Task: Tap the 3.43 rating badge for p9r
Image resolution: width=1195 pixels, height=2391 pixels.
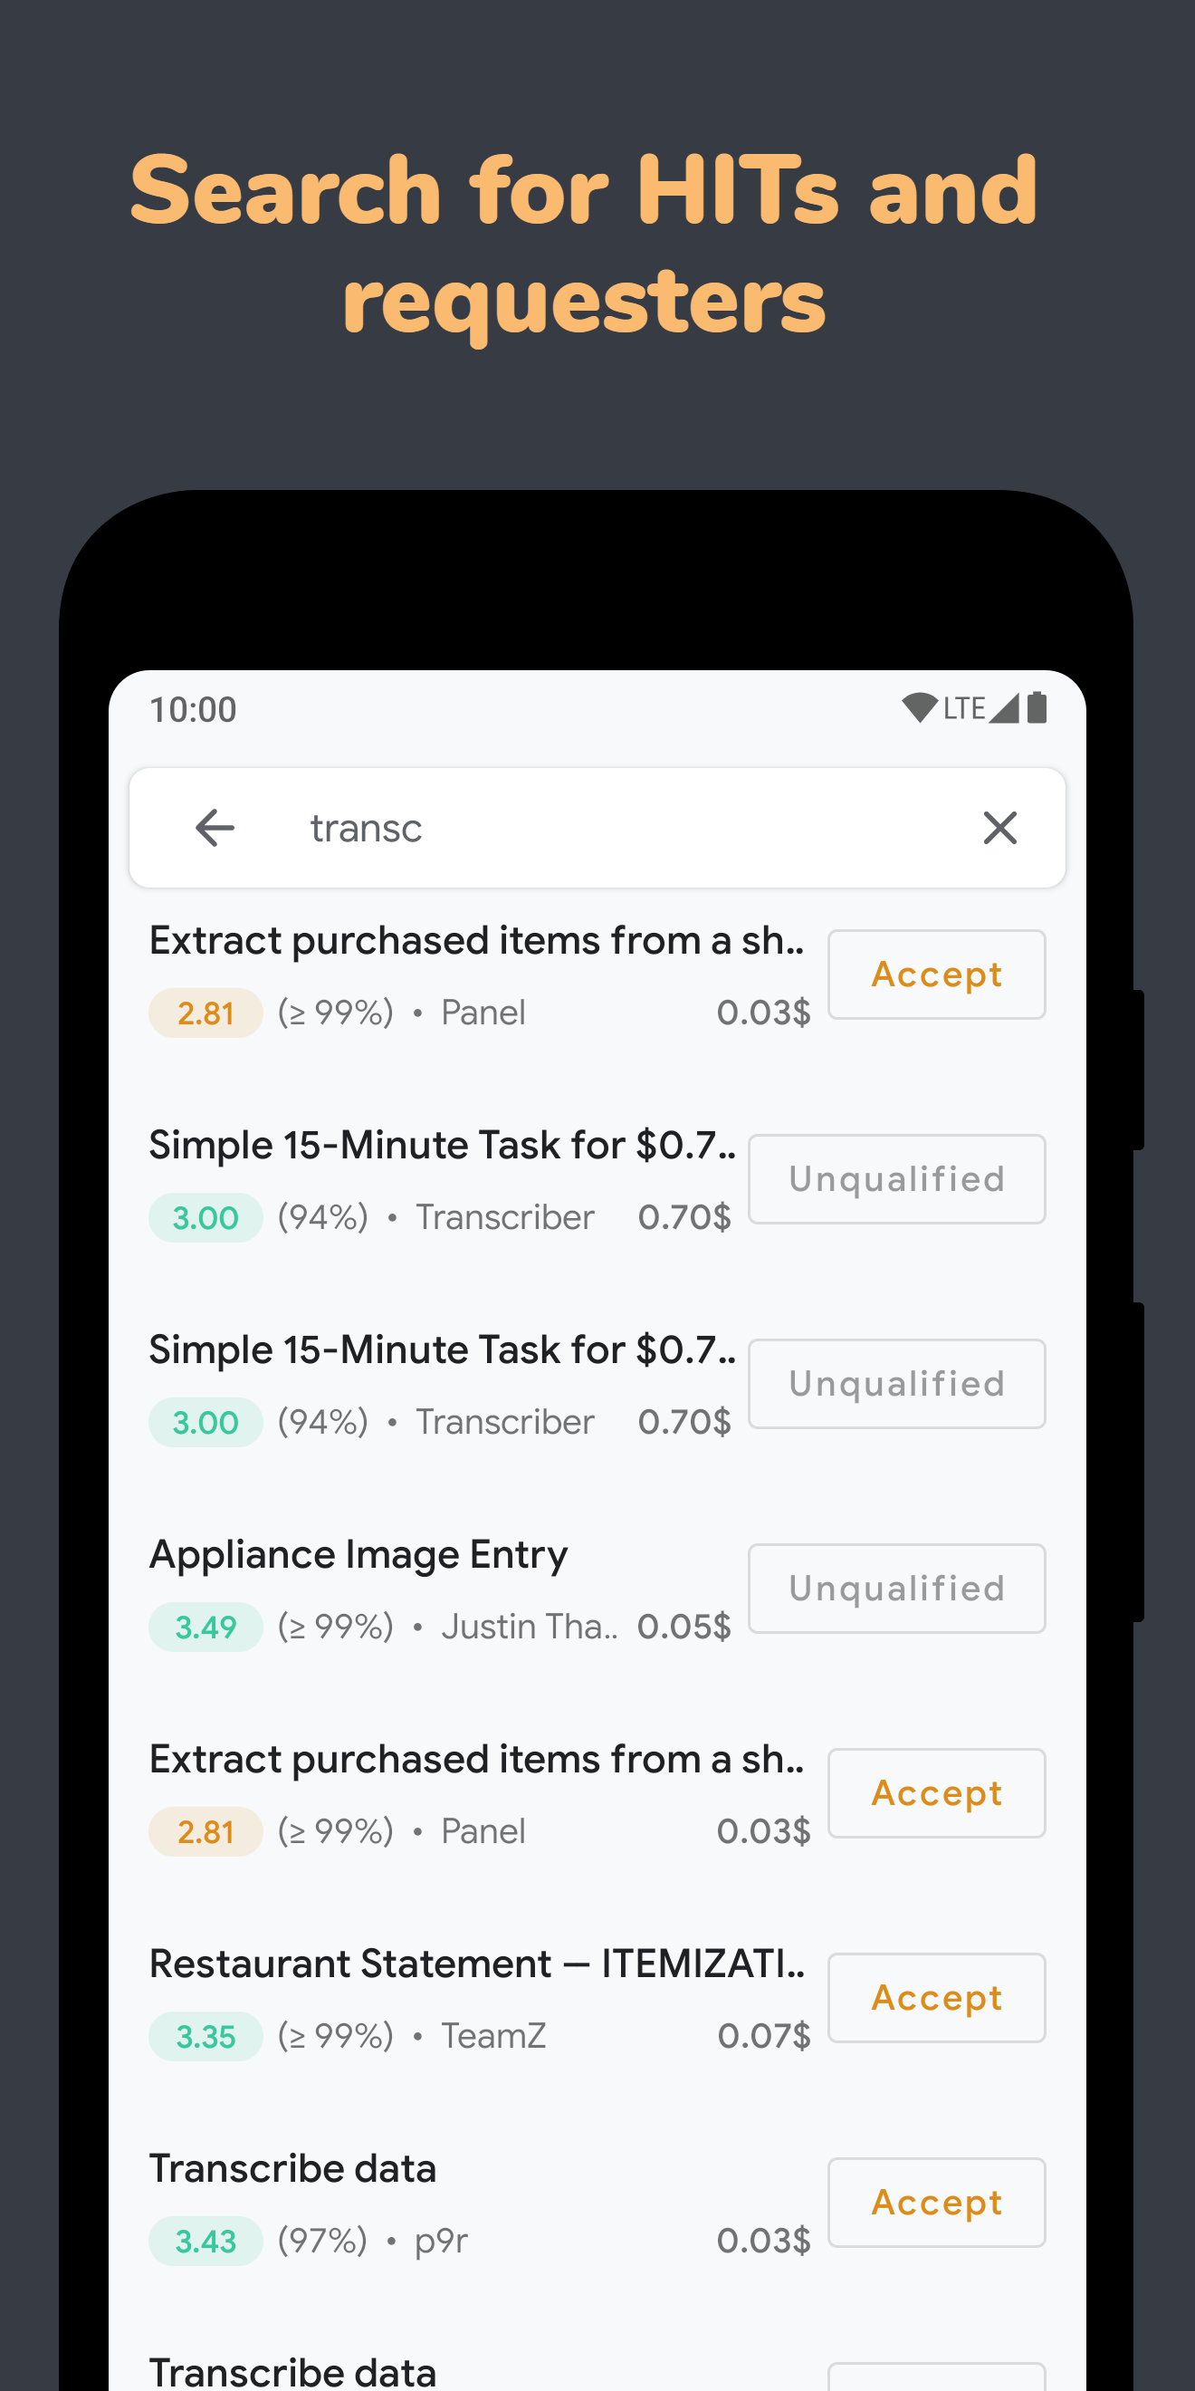Action: click(205, 2242)
